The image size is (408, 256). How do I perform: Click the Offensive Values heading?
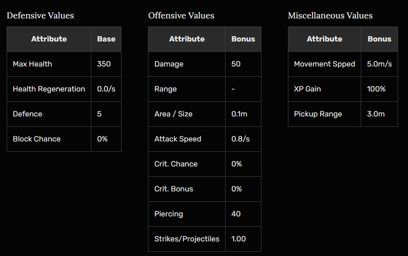point(181,16)
